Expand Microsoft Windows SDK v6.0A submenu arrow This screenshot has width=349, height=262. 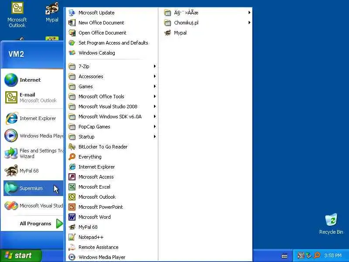pyautogui.click(x=155, y=116)
